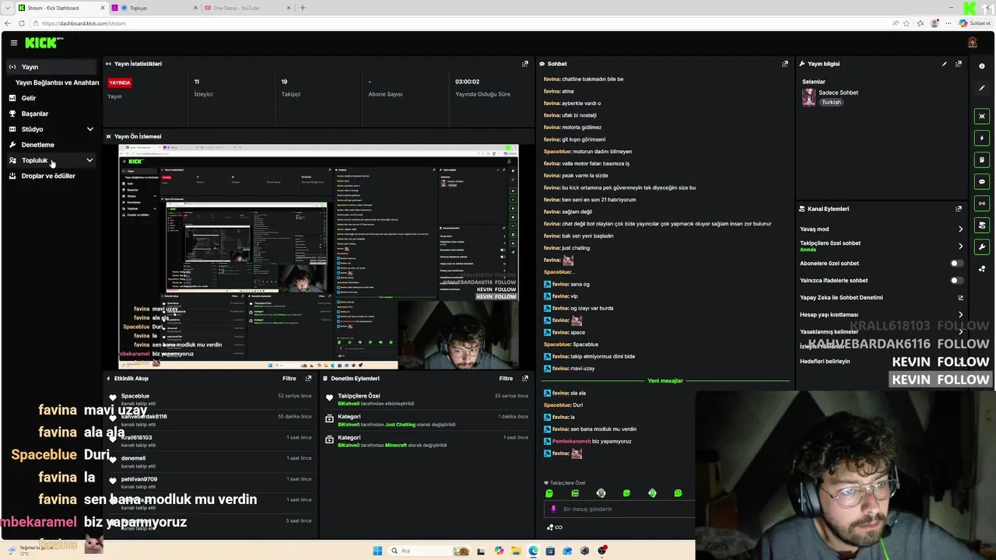
Task: Toggle the chat bubble widget in right rail
Action: pyautogui.click(x=982, y=181)
